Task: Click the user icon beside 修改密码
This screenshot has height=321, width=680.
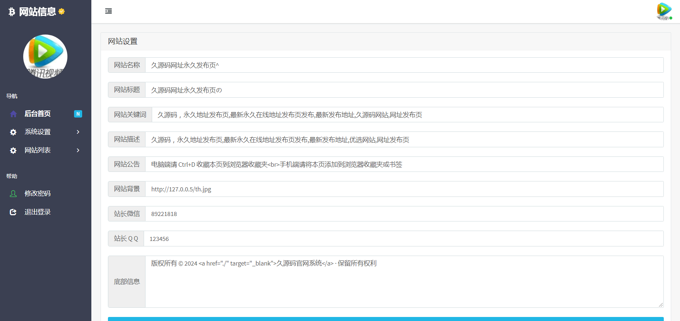Action: [x=13, y=194]
